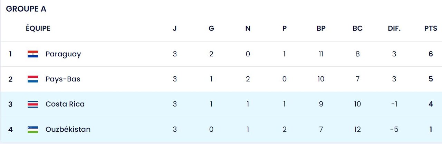442x144 pixels.
Task: Click Paraguay's 6 points value
Action: 431,54
